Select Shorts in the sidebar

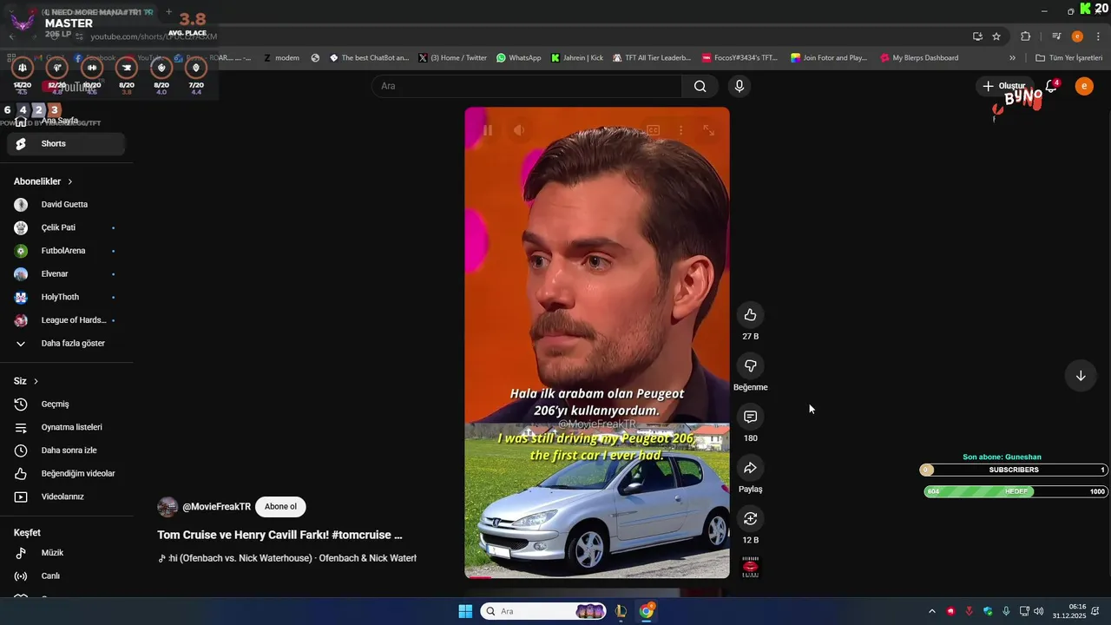pyautogui.click(x=66, y=144)
